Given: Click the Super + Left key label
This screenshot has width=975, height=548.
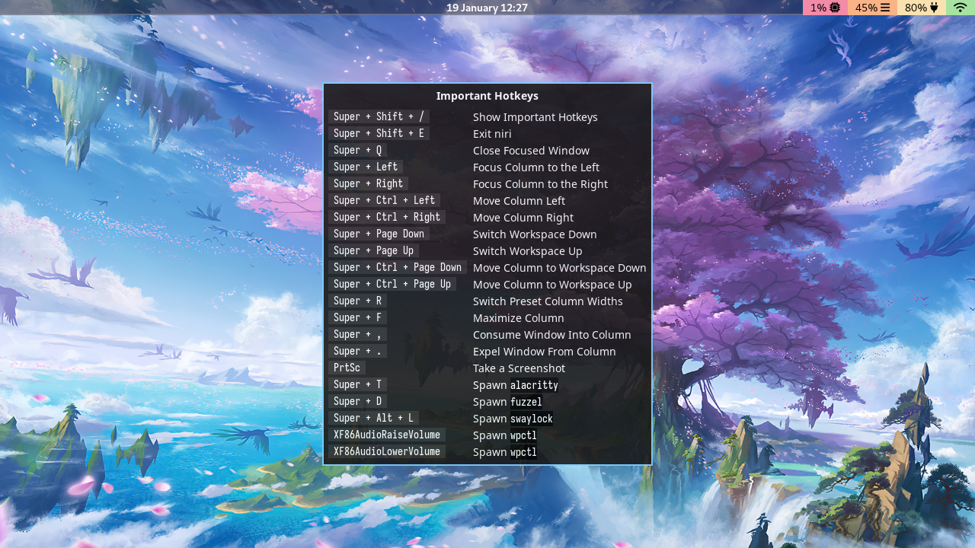Looking at the screenshot, I should coord(366,167).
